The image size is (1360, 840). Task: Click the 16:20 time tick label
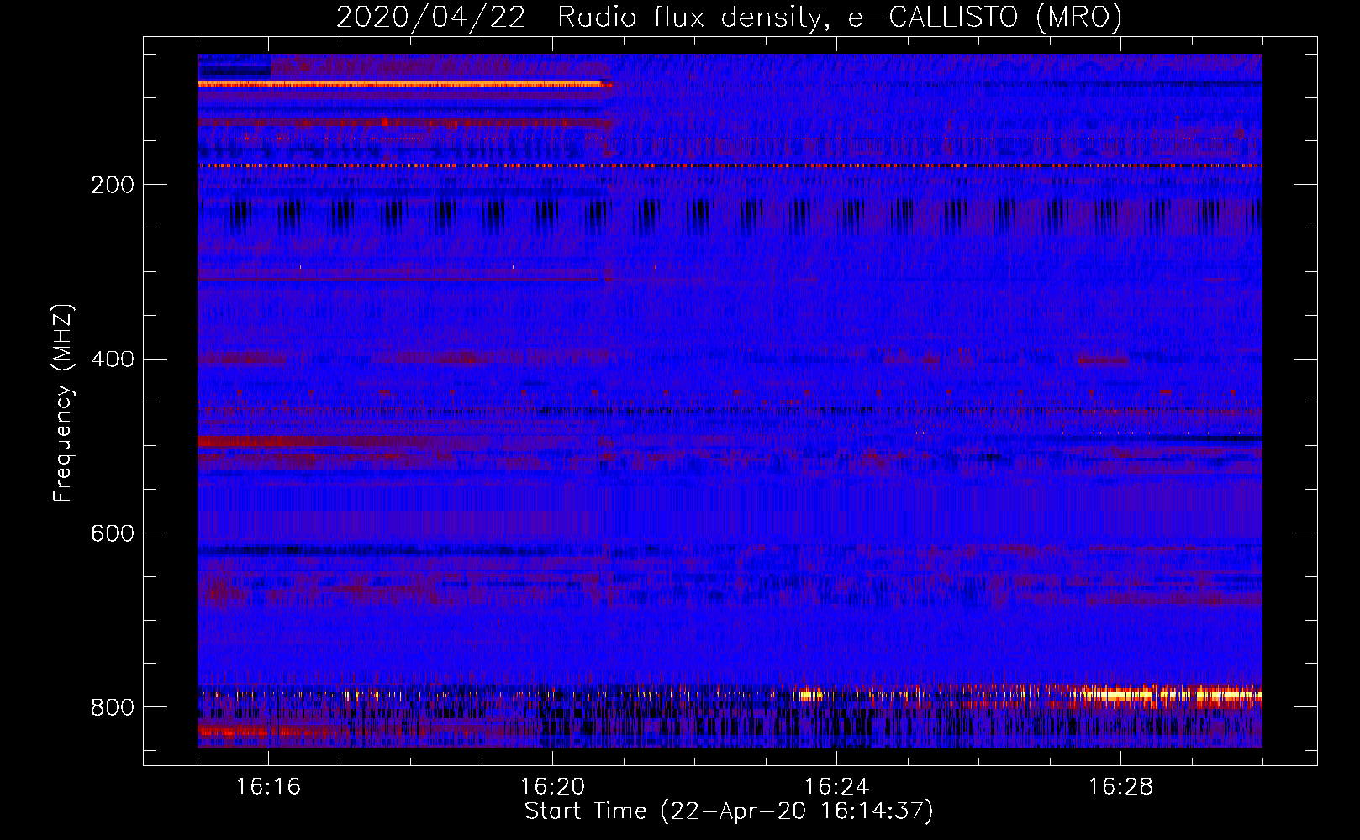(552, 786)
